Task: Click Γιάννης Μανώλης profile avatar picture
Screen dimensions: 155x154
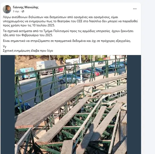Action: 7,9
